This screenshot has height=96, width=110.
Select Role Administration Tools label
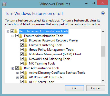click(42, 68)
